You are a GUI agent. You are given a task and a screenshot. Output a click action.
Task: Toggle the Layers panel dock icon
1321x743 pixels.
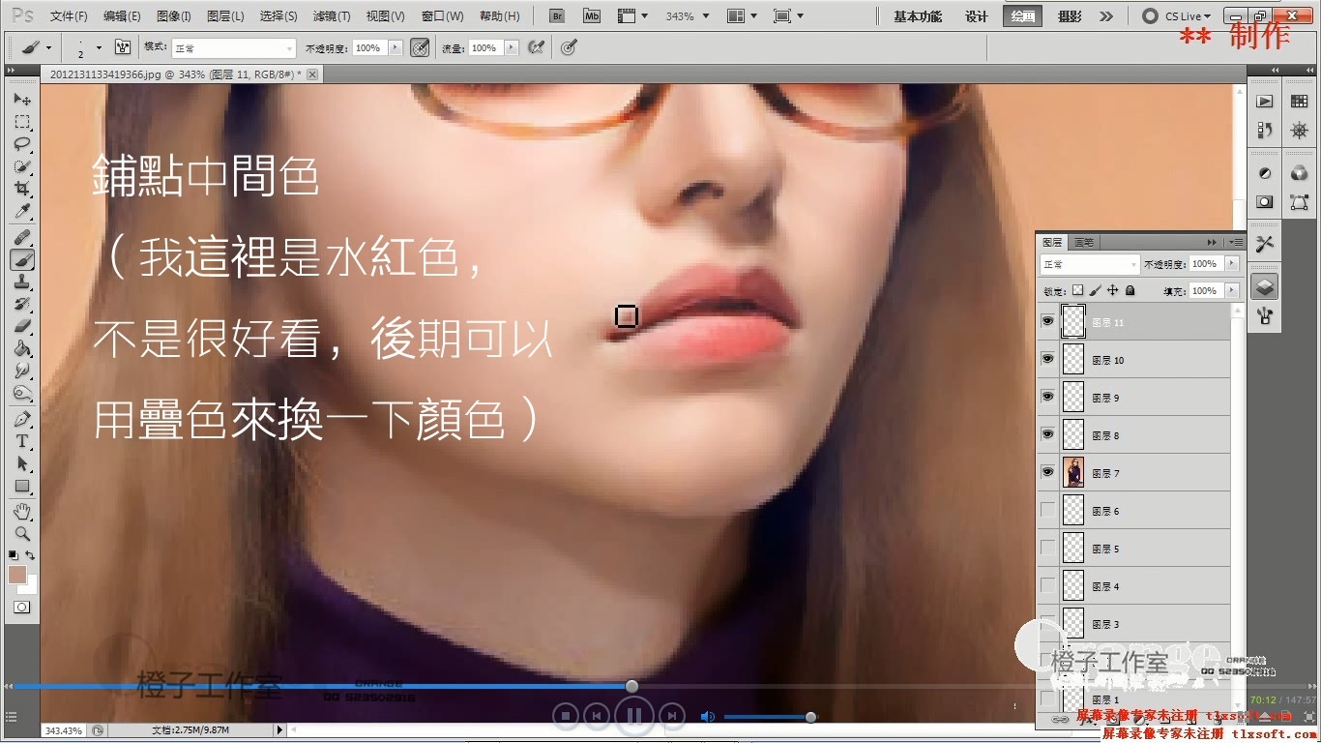tap(1264, 286)
